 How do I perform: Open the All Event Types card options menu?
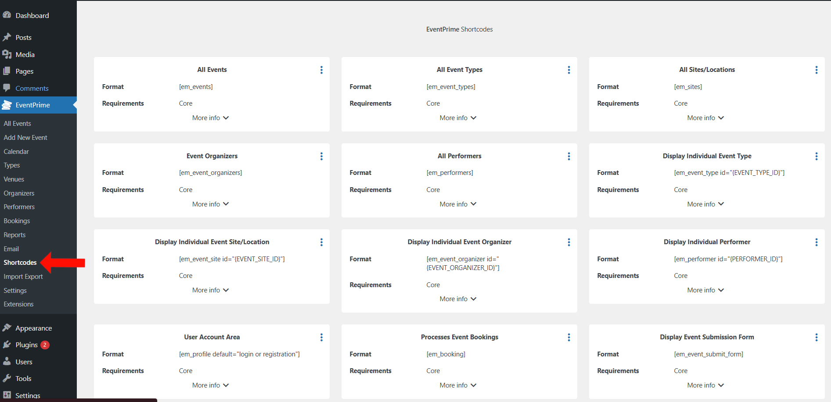click(x=569, y=70)
